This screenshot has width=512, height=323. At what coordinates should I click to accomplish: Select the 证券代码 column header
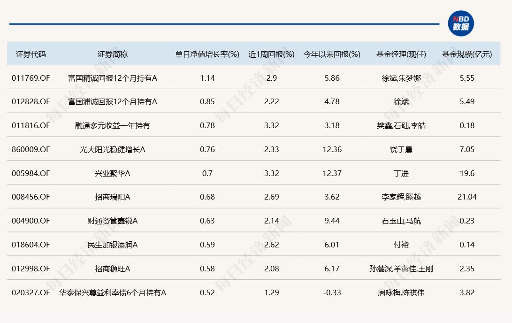tap(31, 54)
